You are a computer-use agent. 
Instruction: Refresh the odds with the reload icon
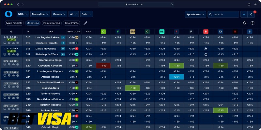click(244, 23)
